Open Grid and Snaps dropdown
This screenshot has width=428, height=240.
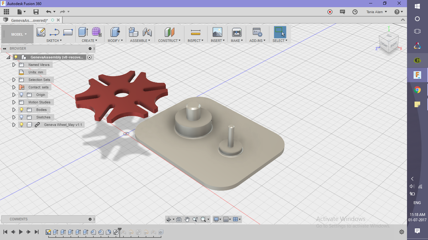(x=227, y=219)
